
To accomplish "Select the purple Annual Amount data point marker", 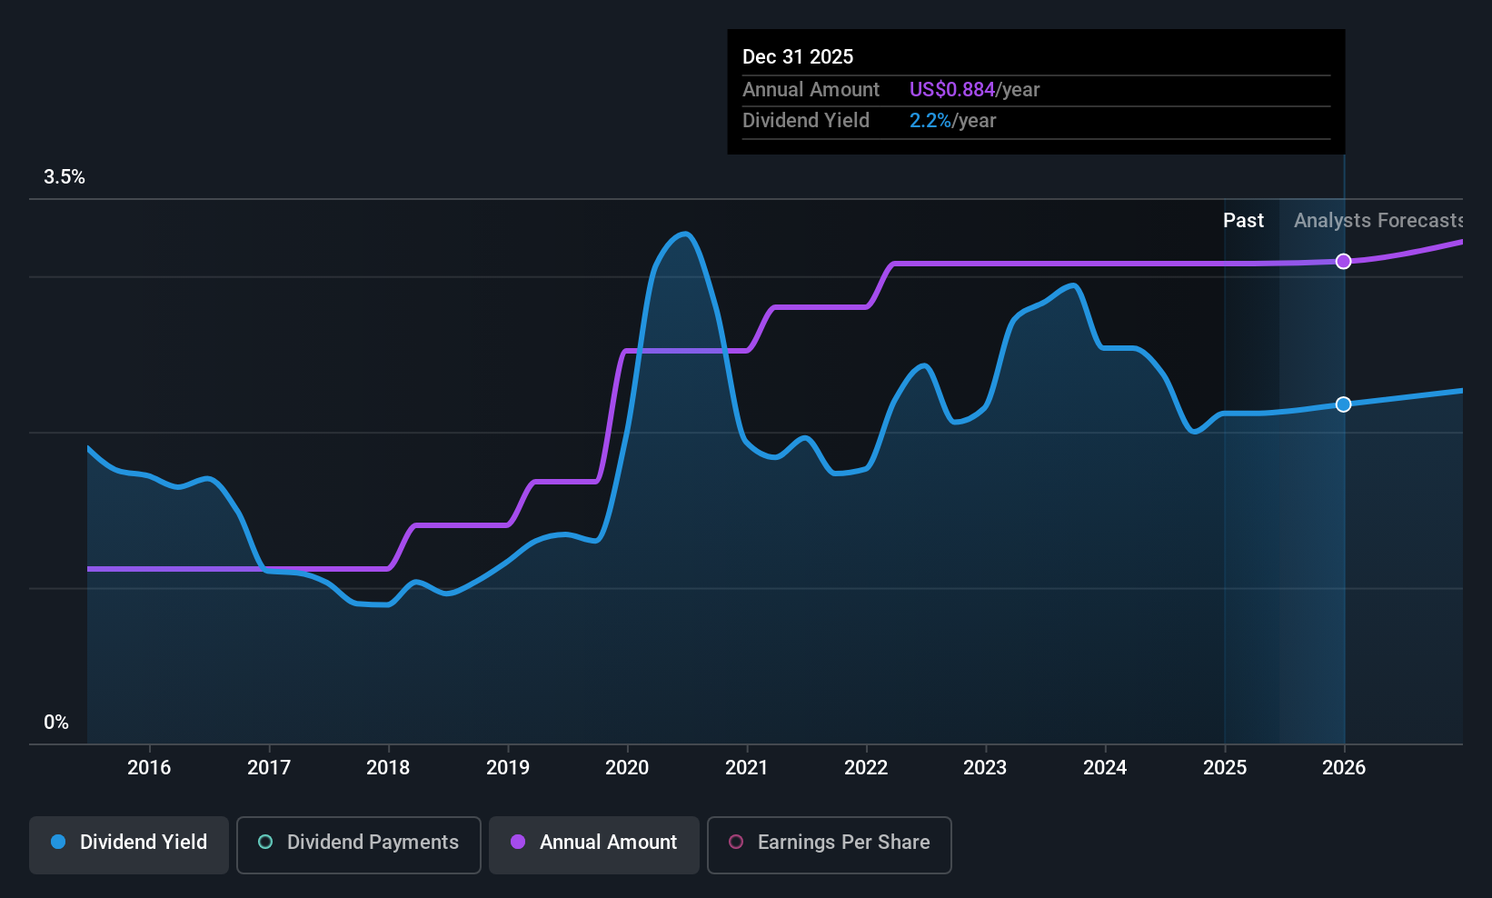I will [1343, 262].
